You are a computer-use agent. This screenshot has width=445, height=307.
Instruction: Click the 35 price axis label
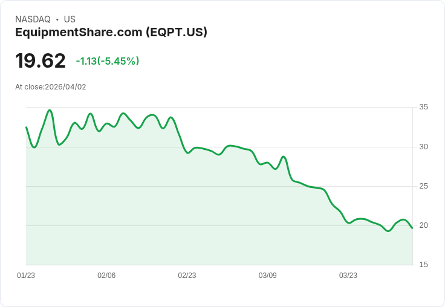coord(423,107)
